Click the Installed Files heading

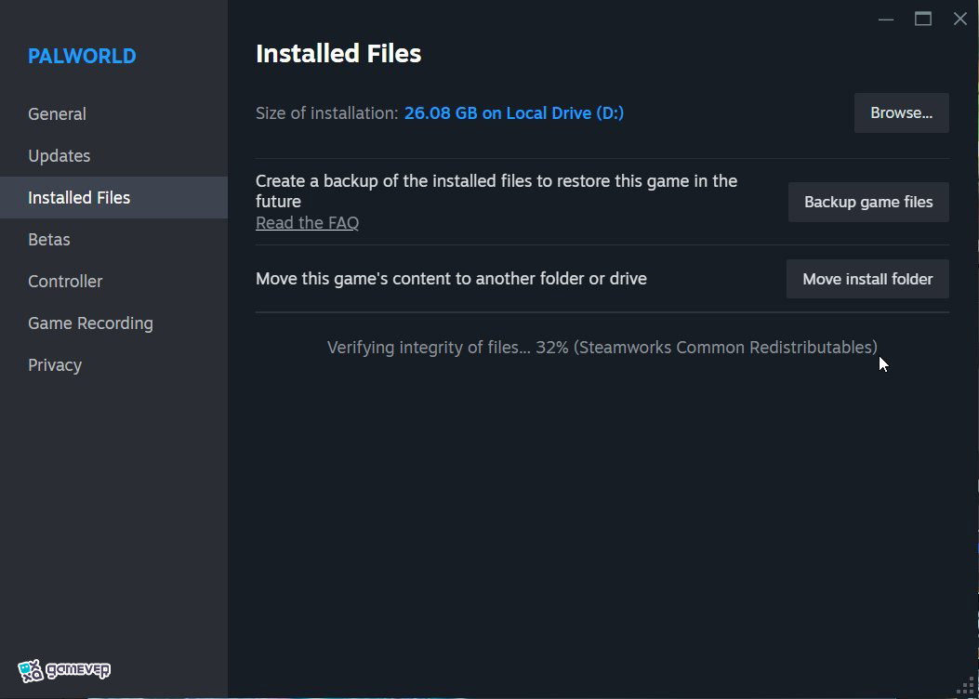click(x=338, y=54)
